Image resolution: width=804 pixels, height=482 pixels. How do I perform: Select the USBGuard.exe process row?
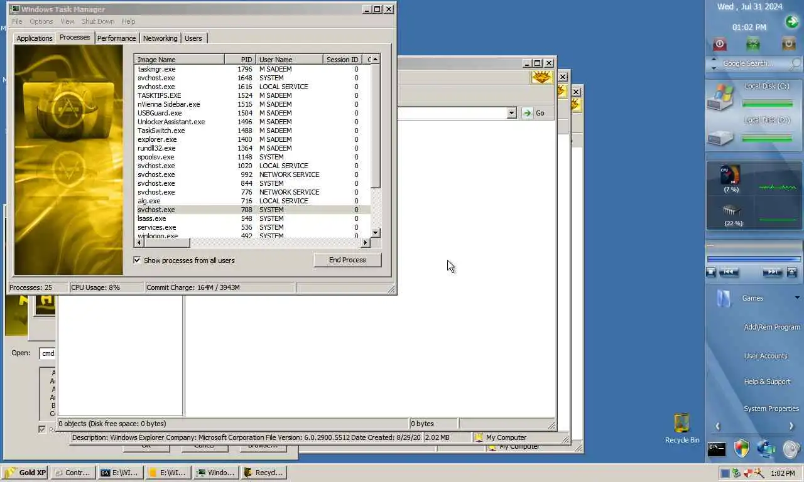(x=253, y=113)
